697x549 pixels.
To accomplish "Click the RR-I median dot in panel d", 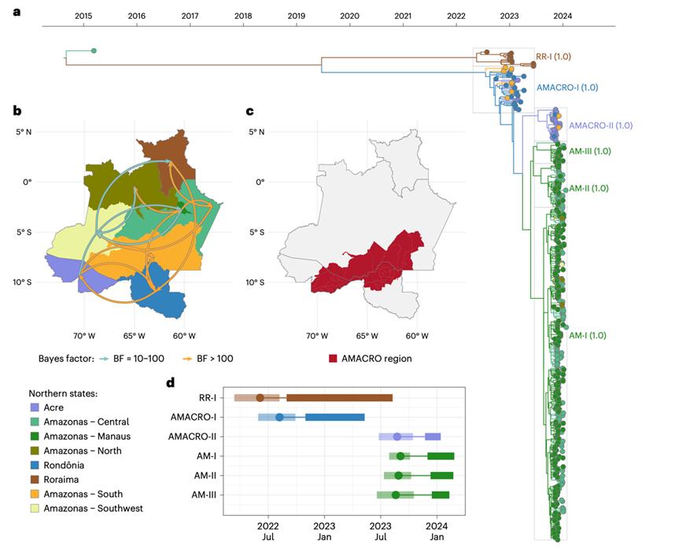I will tap(260, 397).
